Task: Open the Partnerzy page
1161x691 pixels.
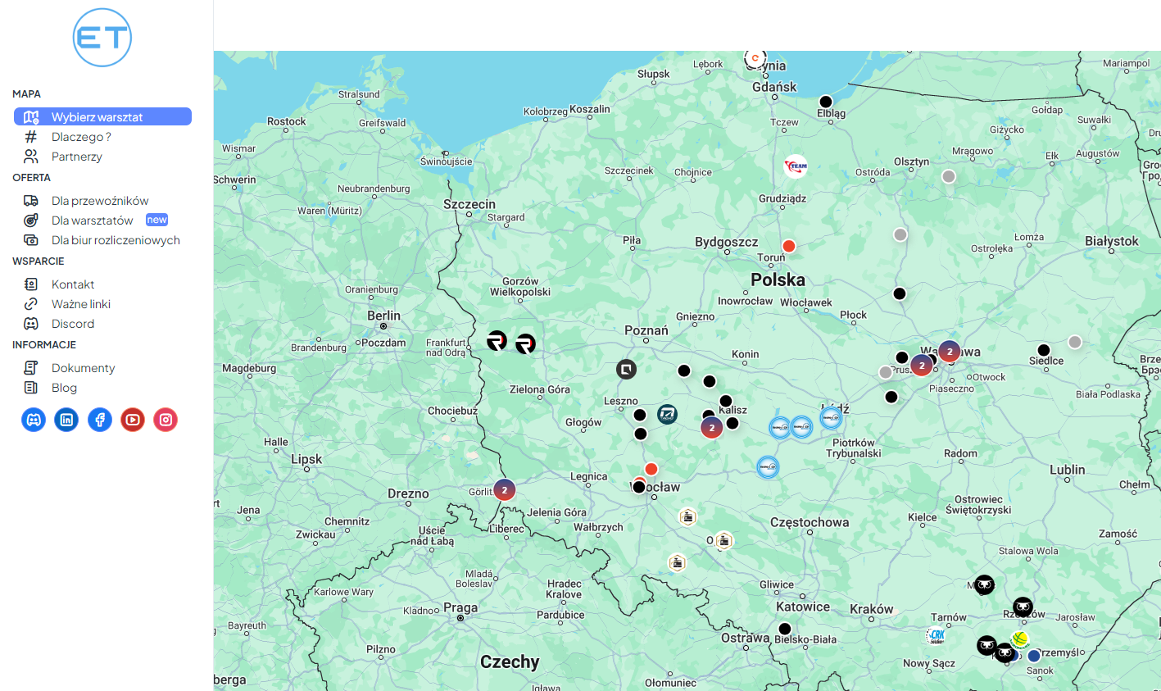Action: 77,157
